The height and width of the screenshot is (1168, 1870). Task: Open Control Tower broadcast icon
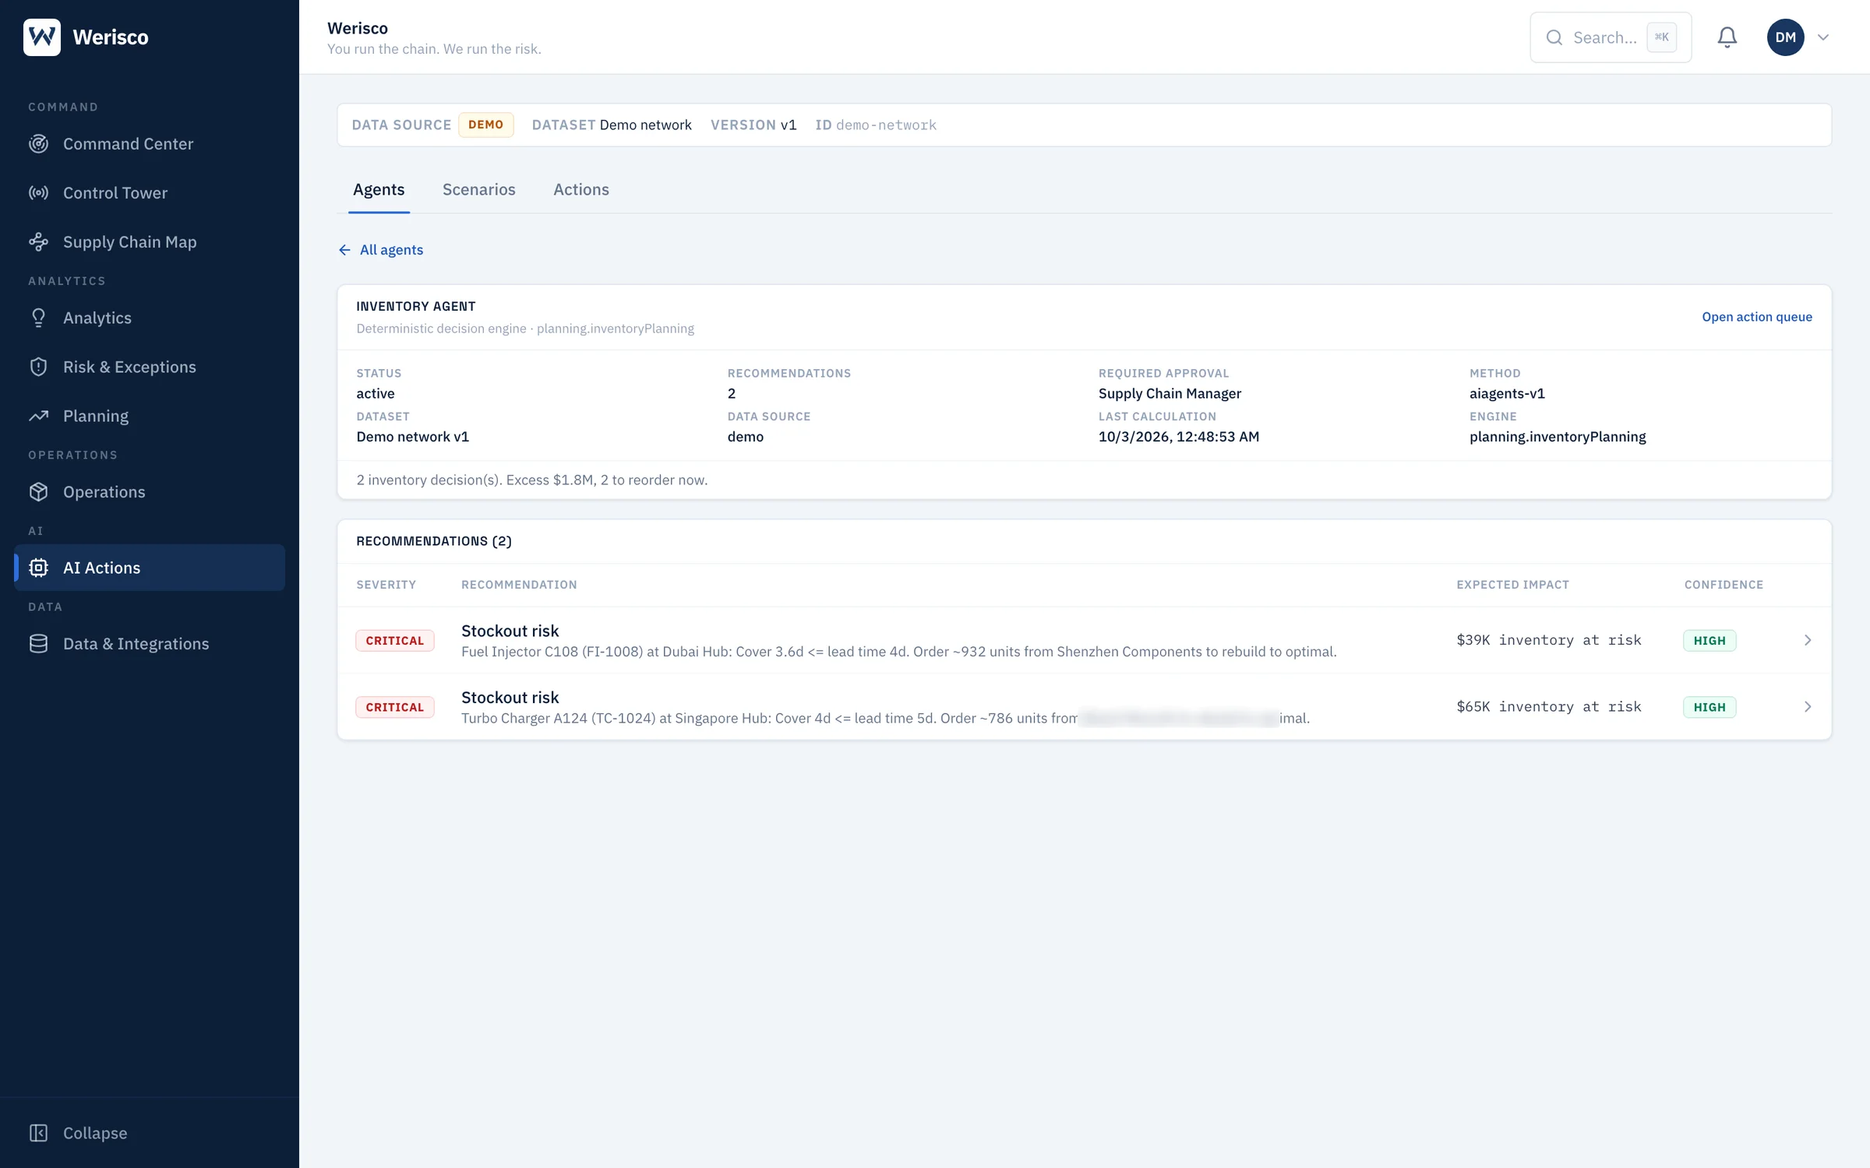38,193
